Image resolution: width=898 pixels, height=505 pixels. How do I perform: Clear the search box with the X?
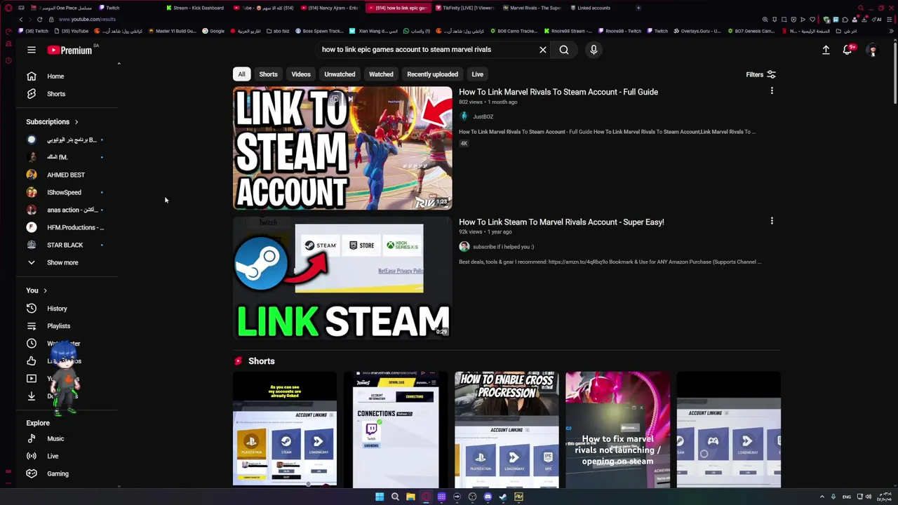542,50
